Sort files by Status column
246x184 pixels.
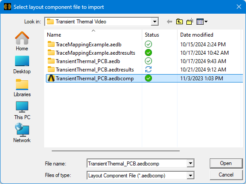click(x=160, y=34)
